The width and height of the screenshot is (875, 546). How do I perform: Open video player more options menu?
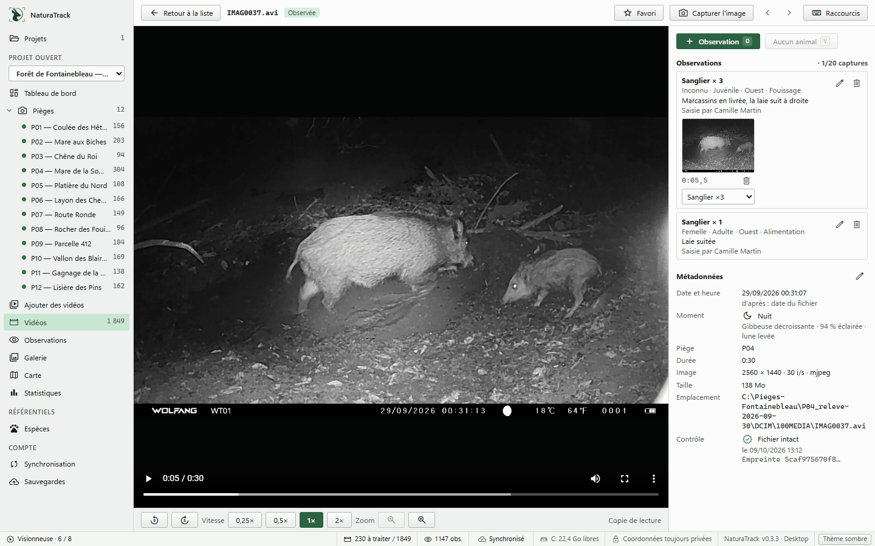coord(654,479)
